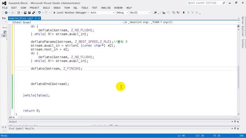Open the Output panel window options dropdown

point(232,122)
